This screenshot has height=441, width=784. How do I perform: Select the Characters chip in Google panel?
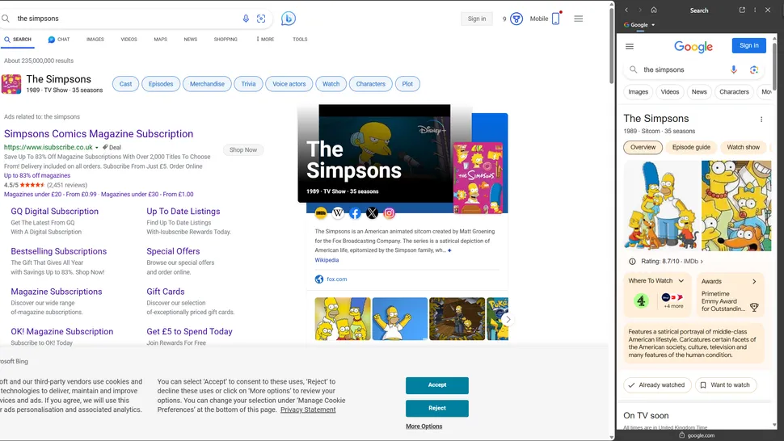click(734, 92)
